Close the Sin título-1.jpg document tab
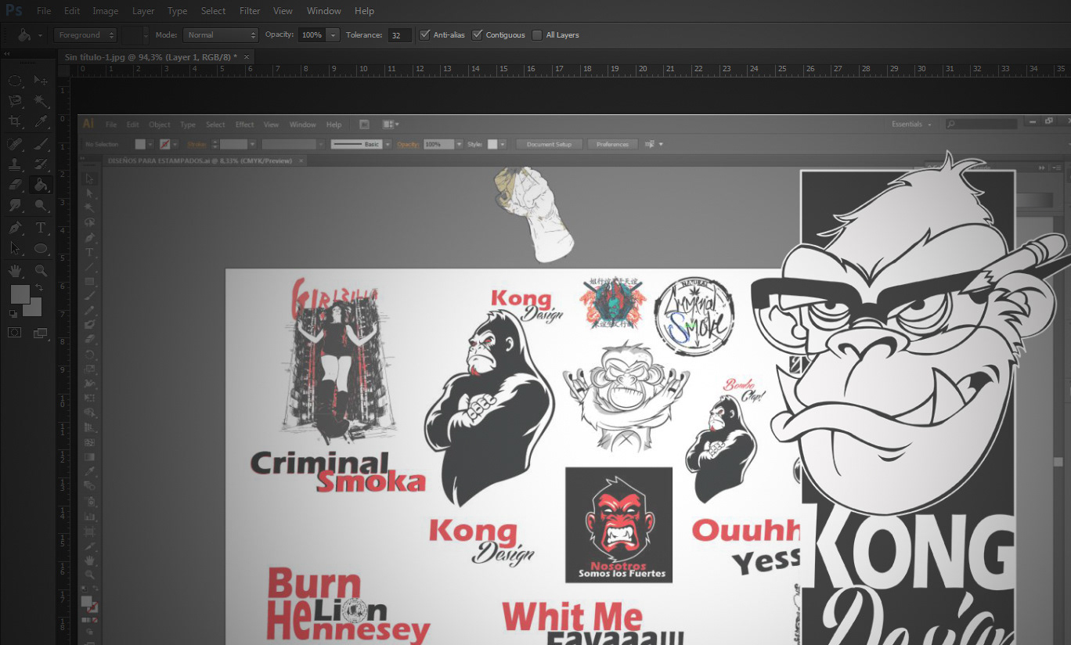1071x645 pixels. coord(247,57)
